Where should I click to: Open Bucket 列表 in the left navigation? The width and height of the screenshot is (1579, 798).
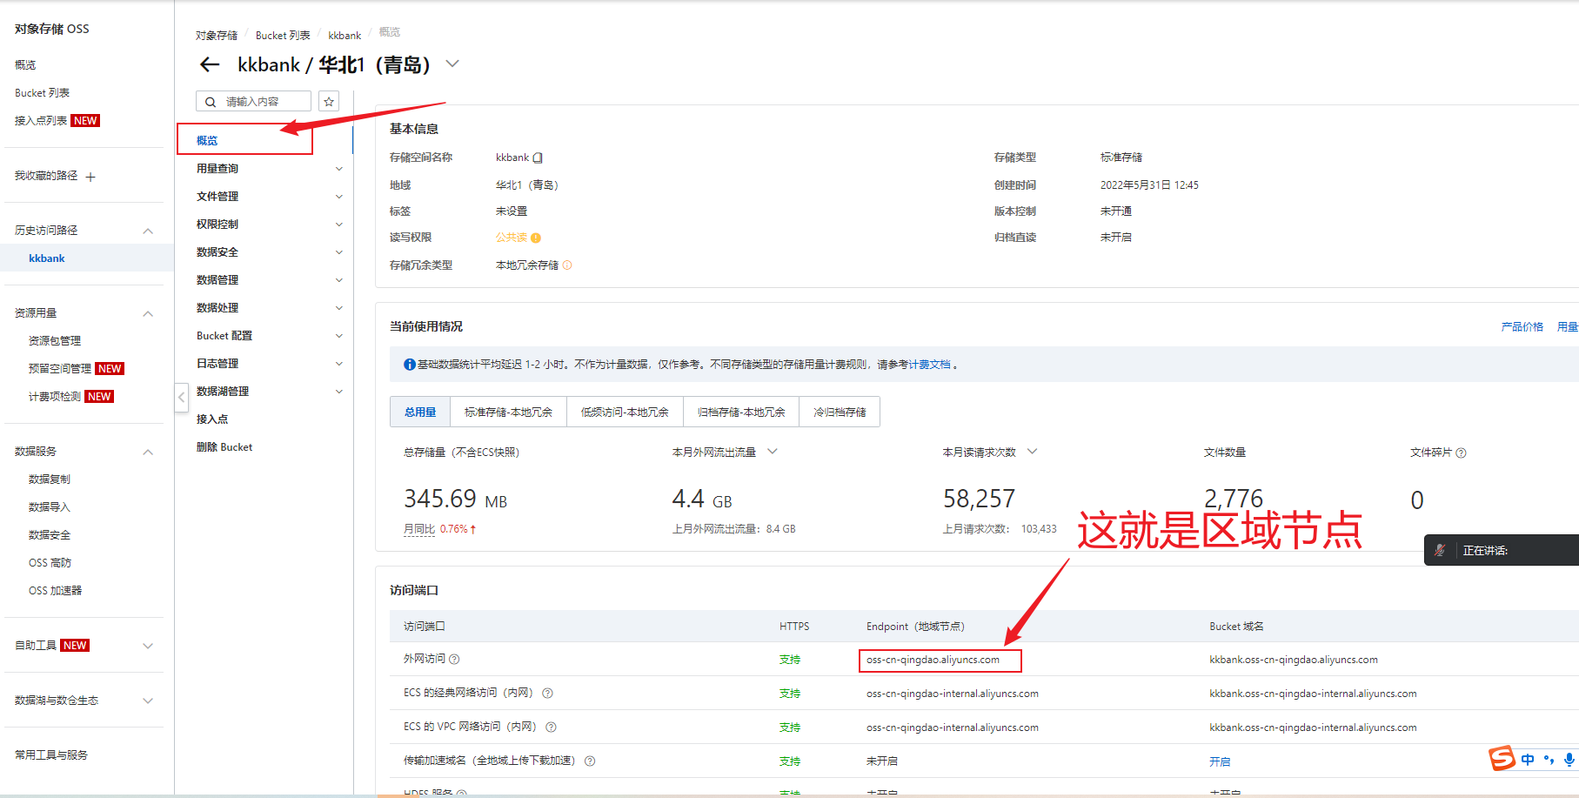[x=42, y=93]
